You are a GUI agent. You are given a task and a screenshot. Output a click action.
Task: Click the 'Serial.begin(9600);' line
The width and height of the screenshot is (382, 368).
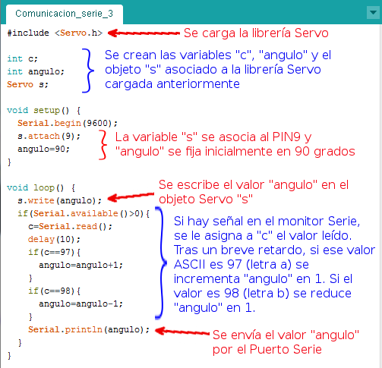68,124
